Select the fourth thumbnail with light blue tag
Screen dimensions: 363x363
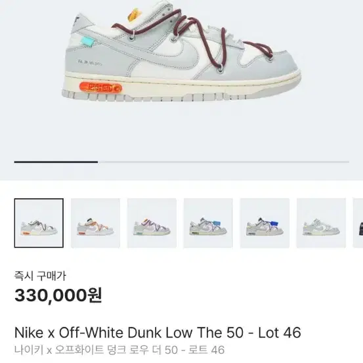[208, 223]
